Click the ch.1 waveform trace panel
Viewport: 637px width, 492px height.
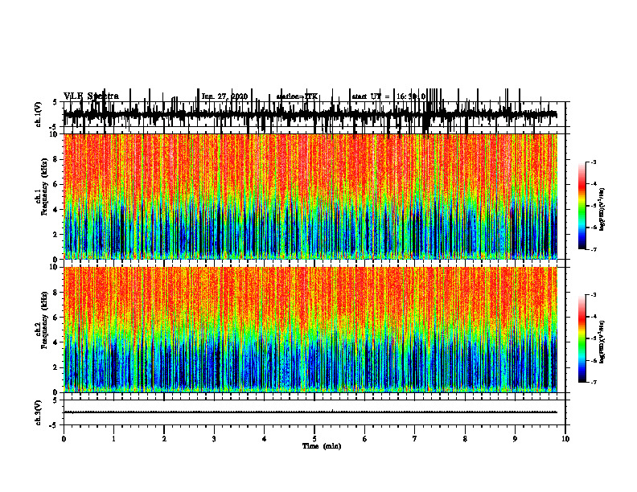click(314, 114)
